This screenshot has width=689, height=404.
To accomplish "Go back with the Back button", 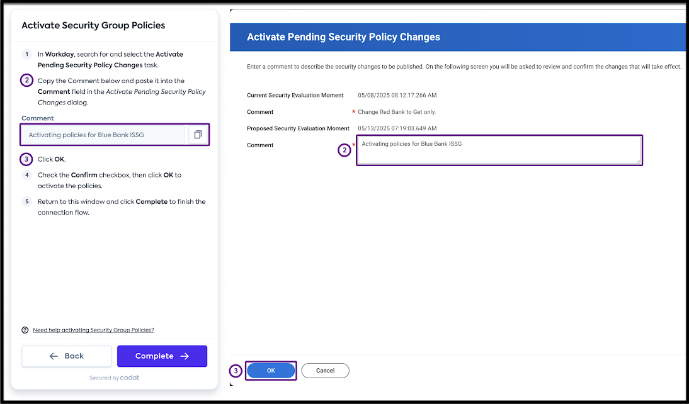I will (x=67, y=356).
